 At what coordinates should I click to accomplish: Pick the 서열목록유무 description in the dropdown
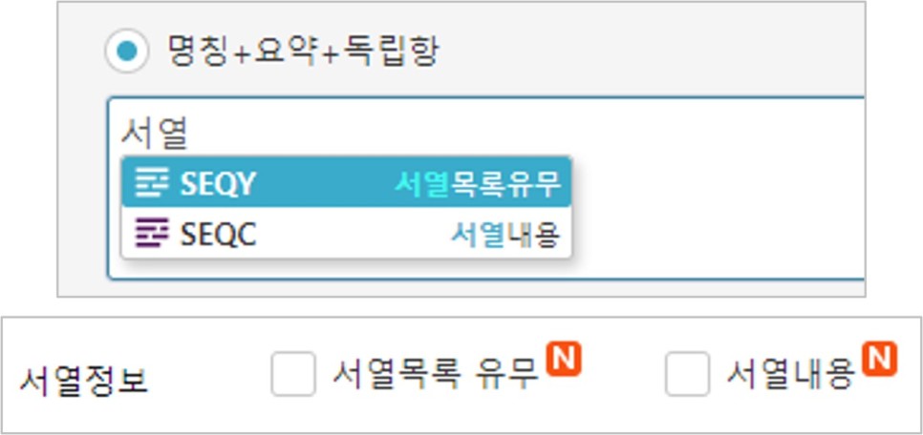477,184
